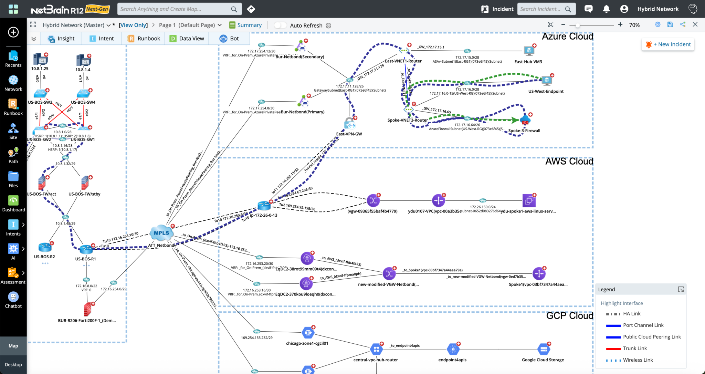705x374 pixels.
Task: Click the Hybrid Network tenant label
Action: [x=658, y=9]
